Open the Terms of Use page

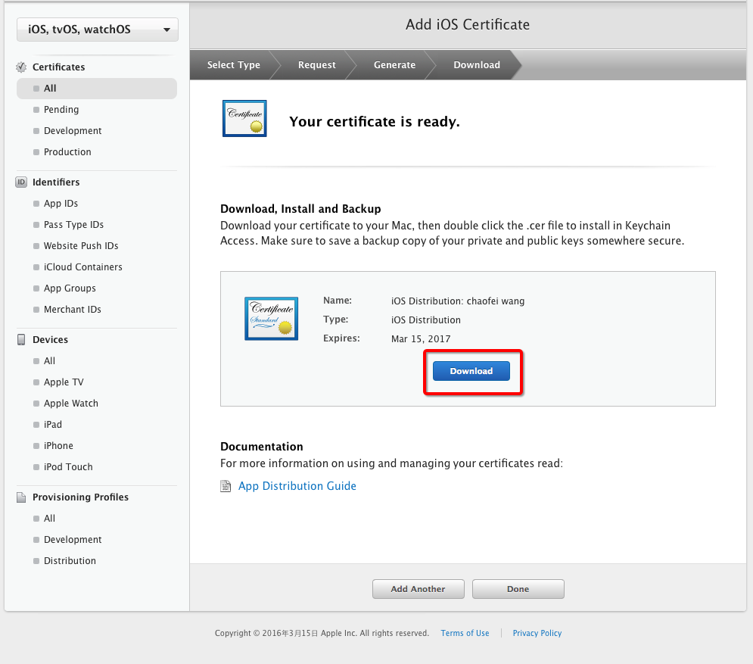point(465,633)
